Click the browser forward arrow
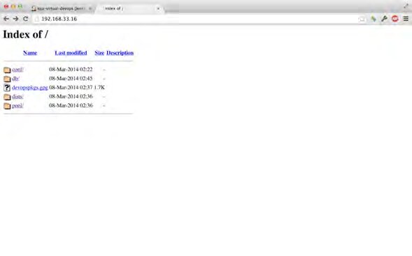 click(16, 19)
